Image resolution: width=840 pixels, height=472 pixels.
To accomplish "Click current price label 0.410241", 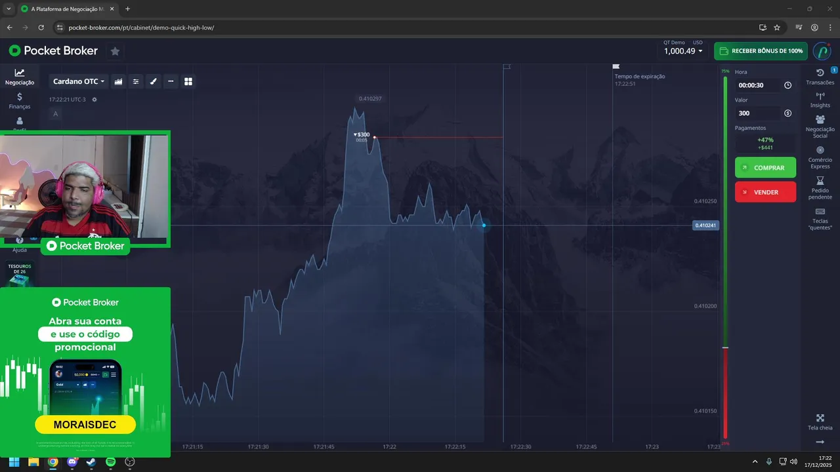I will (x=706, y=226).
